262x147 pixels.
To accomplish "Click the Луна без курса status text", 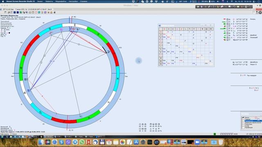I will pos(23,131).
